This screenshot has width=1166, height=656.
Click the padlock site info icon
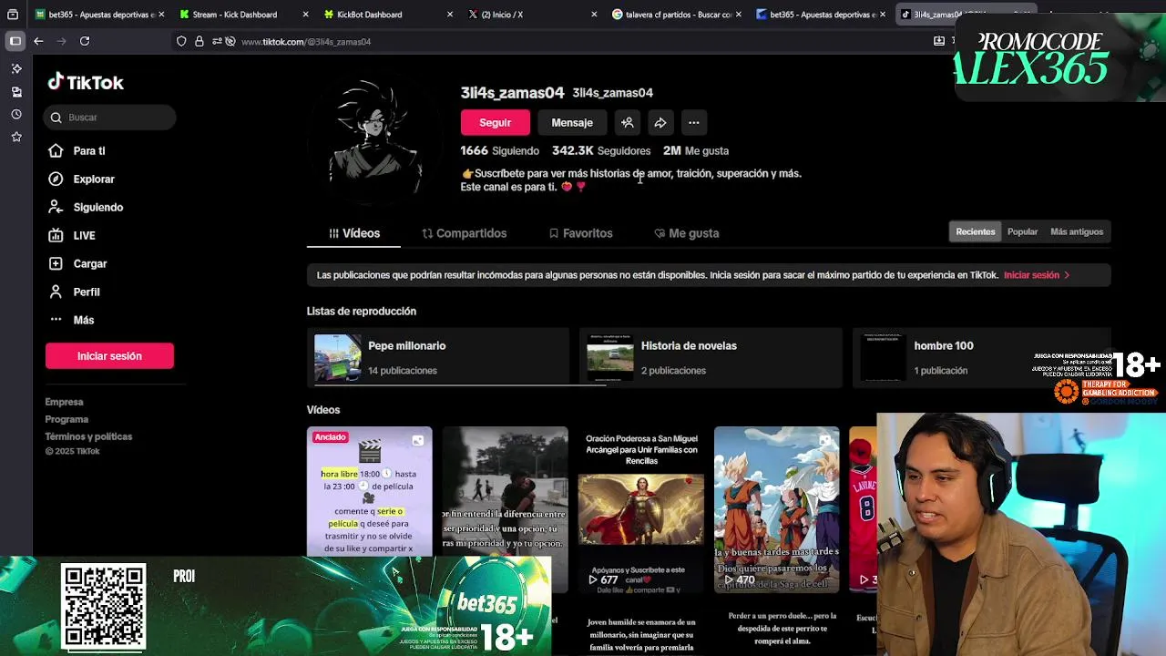(199, 41)
